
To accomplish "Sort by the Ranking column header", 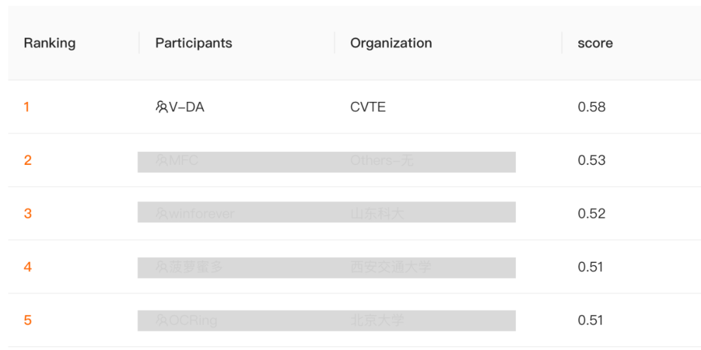I will click(49, 44).
